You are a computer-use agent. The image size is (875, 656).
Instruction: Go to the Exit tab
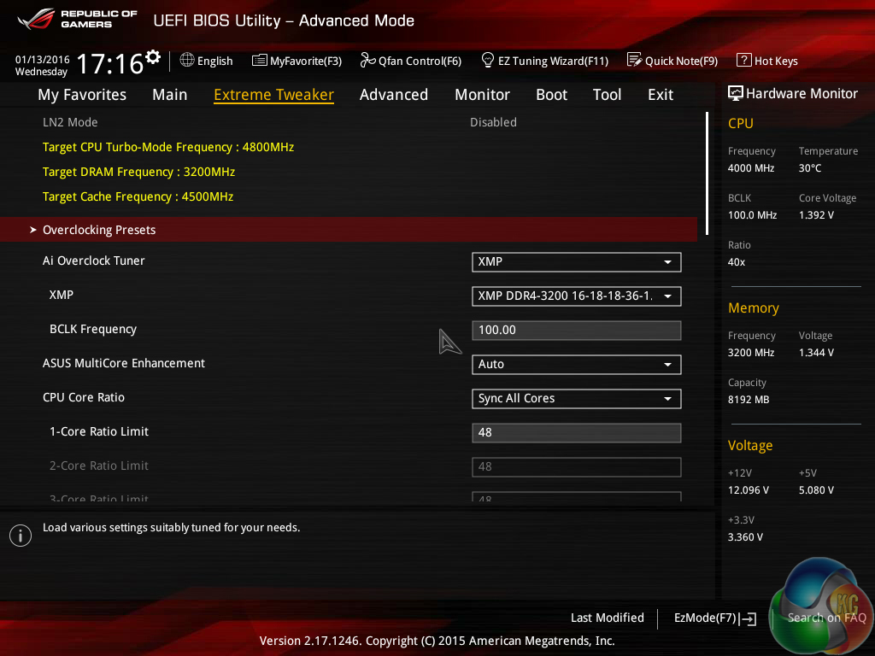(x=661, y=95)
